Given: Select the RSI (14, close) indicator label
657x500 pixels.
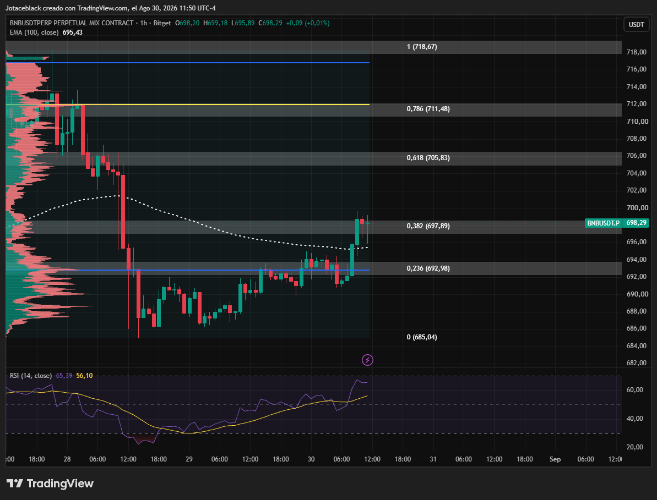Looking at the screenshot, I should (31, 376).
